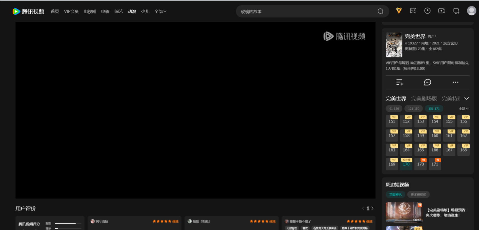The height and width of the screenshot is (230, 479).
Task: Open 电影 navigation item
Action: (105, 11)
